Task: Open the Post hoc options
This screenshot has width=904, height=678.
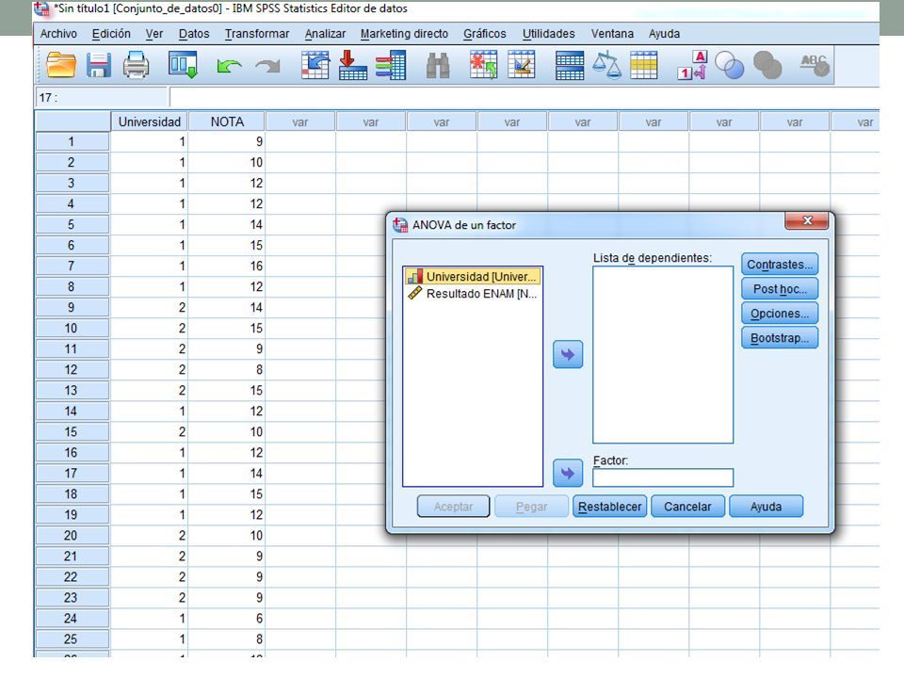Action: click(780, 289)
